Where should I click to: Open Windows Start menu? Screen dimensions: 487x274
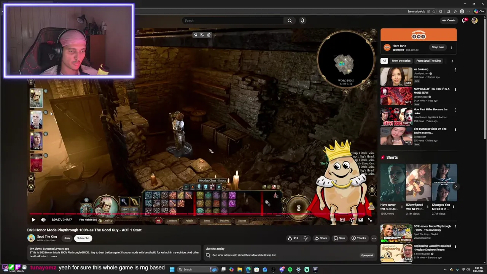click(x=172, y=269)
